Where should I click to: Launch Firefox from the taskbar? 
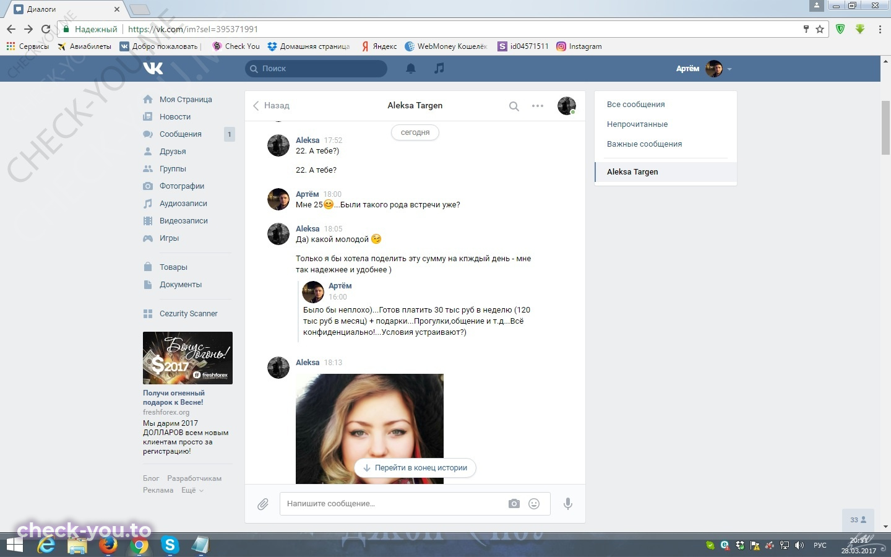[x=108, y=545]
